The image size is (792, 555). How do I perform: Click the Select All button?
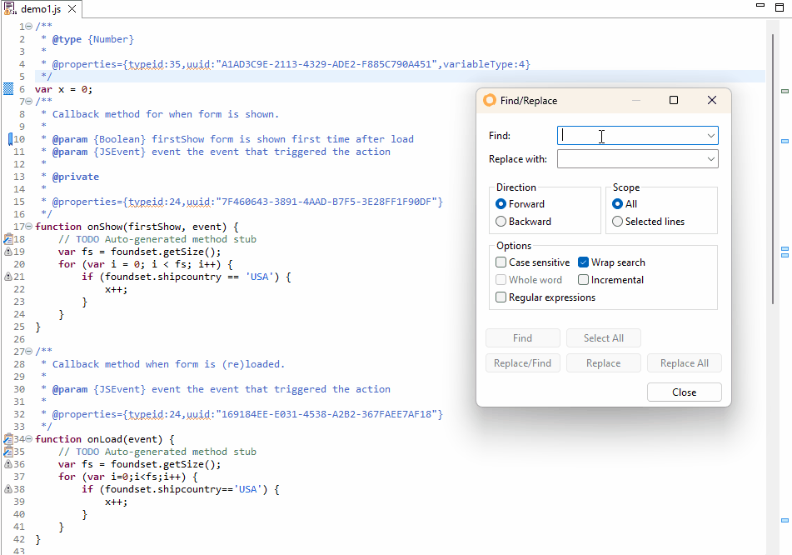click(604, 338)
